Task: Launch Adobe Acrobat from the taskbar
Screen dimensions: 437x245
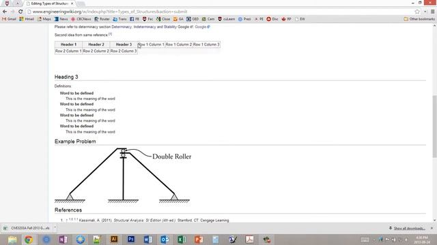Action: point(249,240)
